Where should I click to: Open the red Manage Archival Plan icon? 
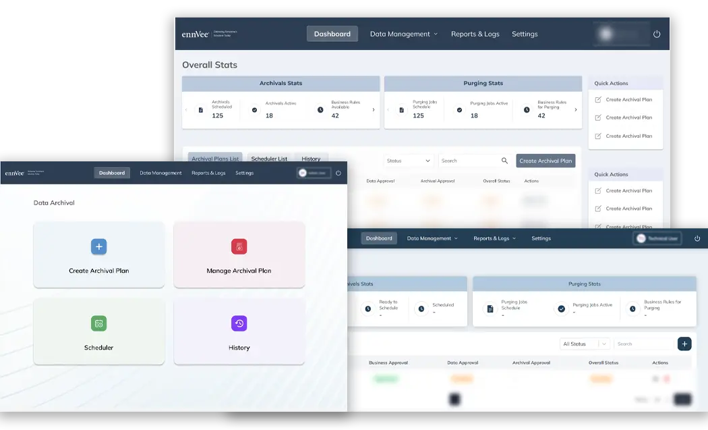(x=239, y=247)
